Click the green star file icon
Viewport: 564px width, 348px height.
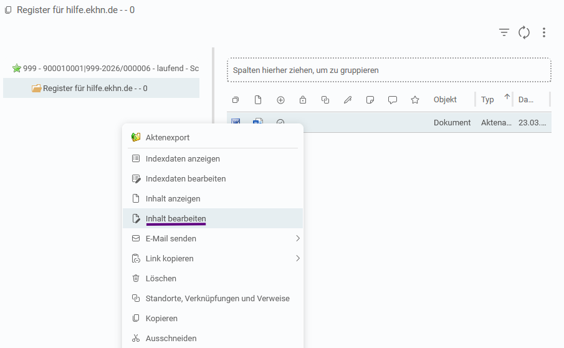[x=17, y=68]
